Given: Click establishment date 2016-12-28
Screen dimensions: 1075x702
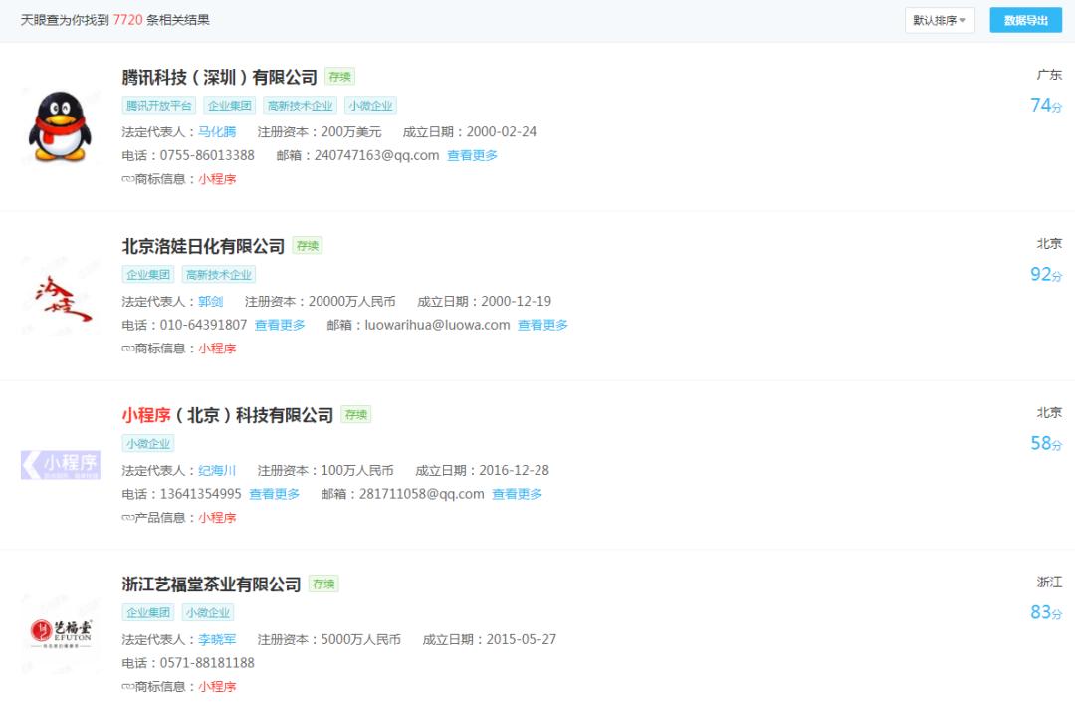Looking at the screenshot, I should (515, 470).
